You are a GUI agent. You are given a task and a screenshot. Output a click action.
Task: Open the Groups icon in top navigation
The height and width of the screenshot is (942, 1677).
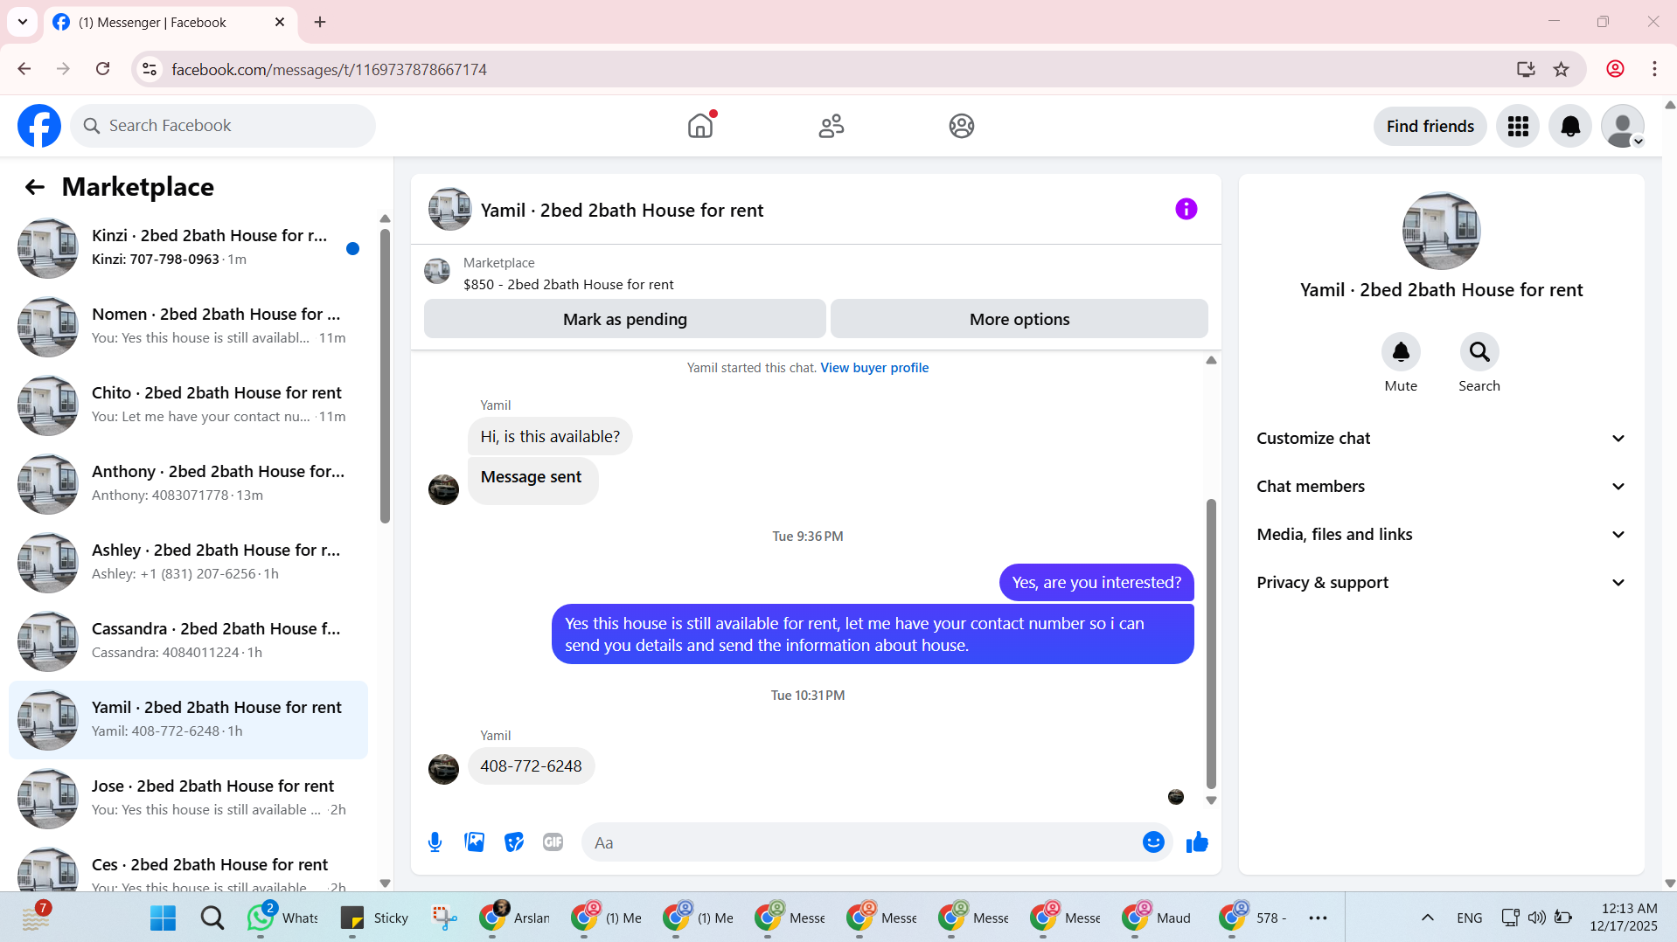(x=962, y=126)
